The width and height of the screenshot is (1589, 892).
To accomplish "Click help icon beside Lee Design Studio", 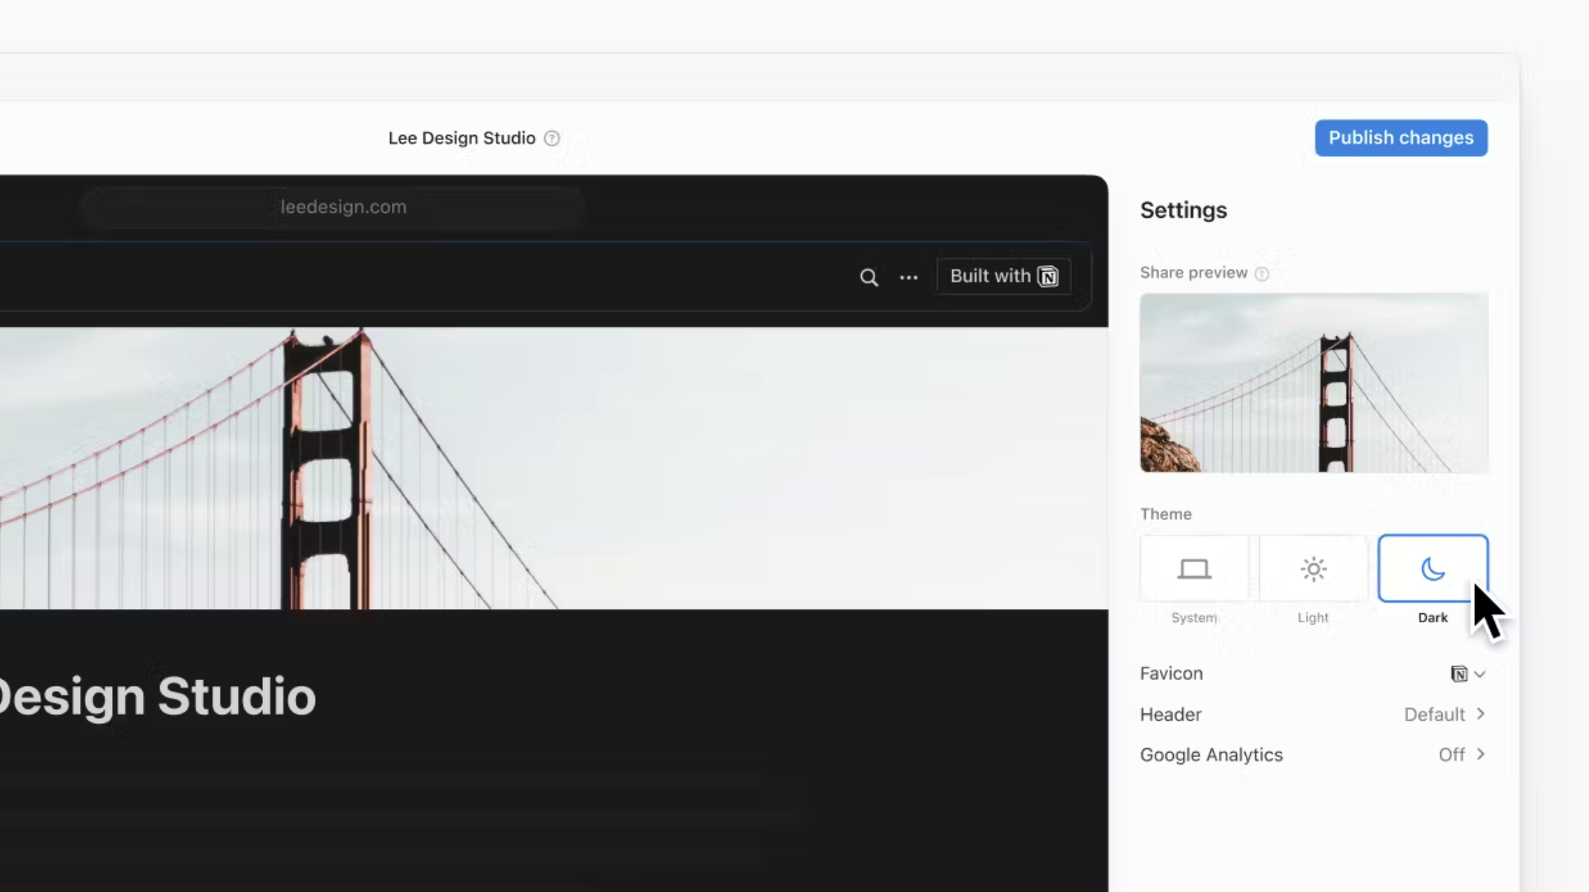I will 551,139.
